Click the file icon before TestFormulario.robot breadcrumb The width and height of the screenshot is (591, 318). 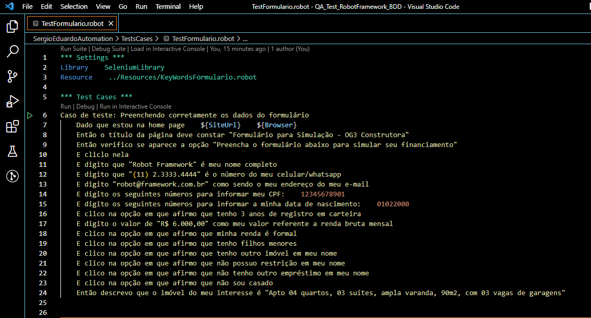166,39
